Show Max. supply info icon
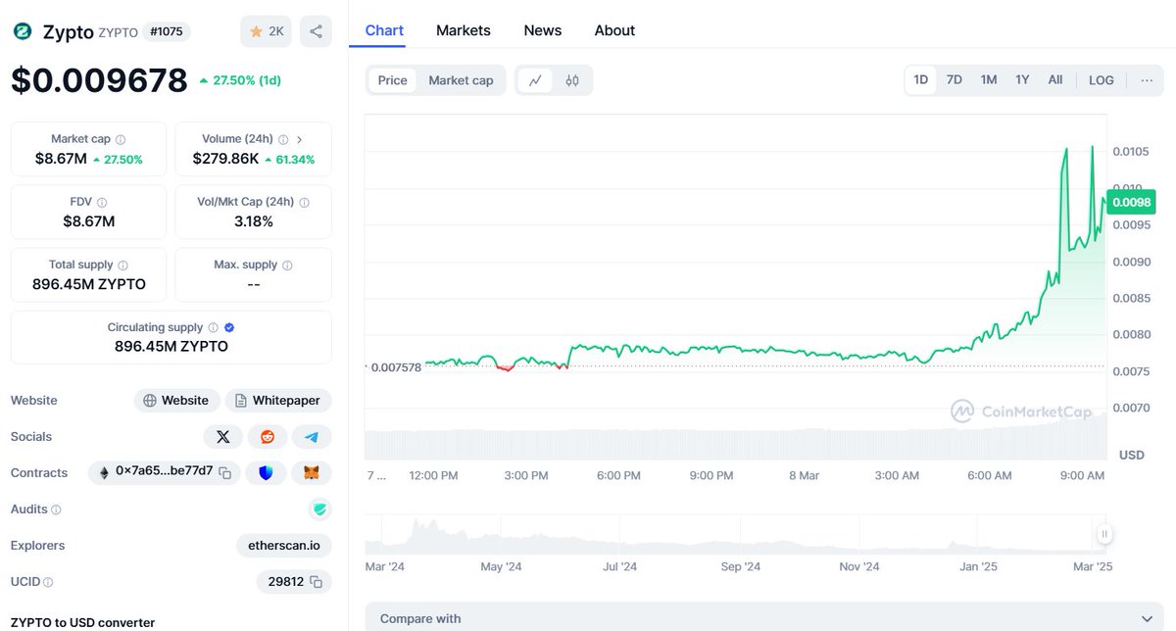 pyautogui.click(x=287, y=266)
